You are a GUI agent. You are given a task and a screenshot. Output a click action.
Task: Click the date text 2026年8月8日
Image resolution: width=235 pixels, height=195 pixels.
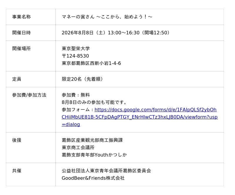tap(78, 33)
